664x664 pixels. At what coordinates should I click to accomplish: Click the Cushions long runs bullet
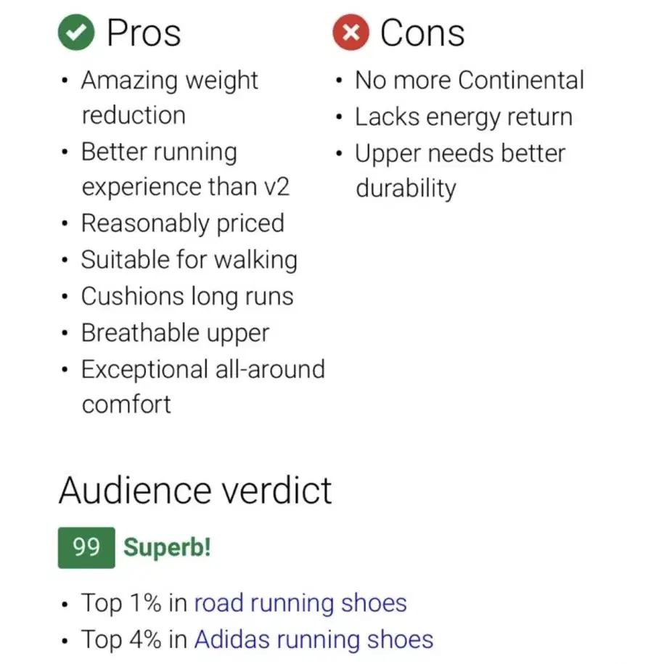187,296
